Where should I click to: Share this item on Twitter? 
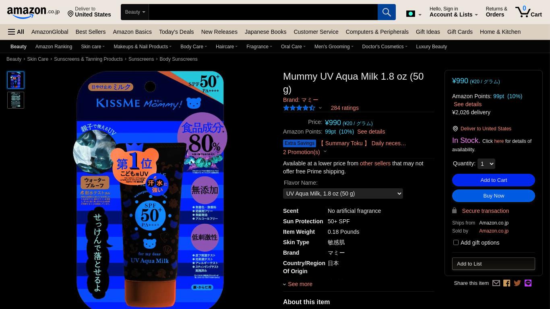click(517, 283)
